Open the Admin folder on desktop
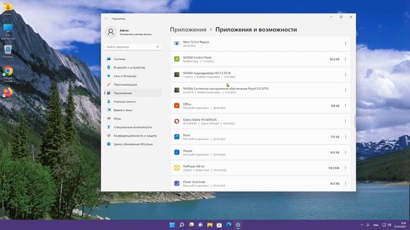The width and height of the screenshot is (410, 230). (x=8, y=8)
